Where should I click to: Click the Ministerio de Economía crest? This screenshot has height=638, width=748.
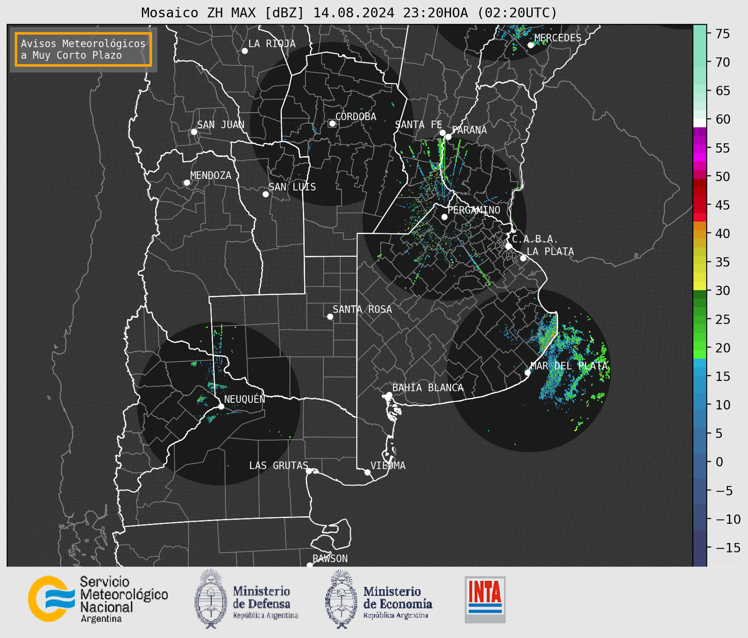(341, 599)
